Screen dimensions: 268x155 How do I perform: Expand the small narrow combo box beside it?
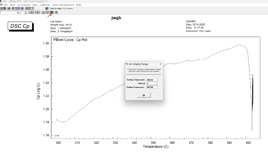25,13
